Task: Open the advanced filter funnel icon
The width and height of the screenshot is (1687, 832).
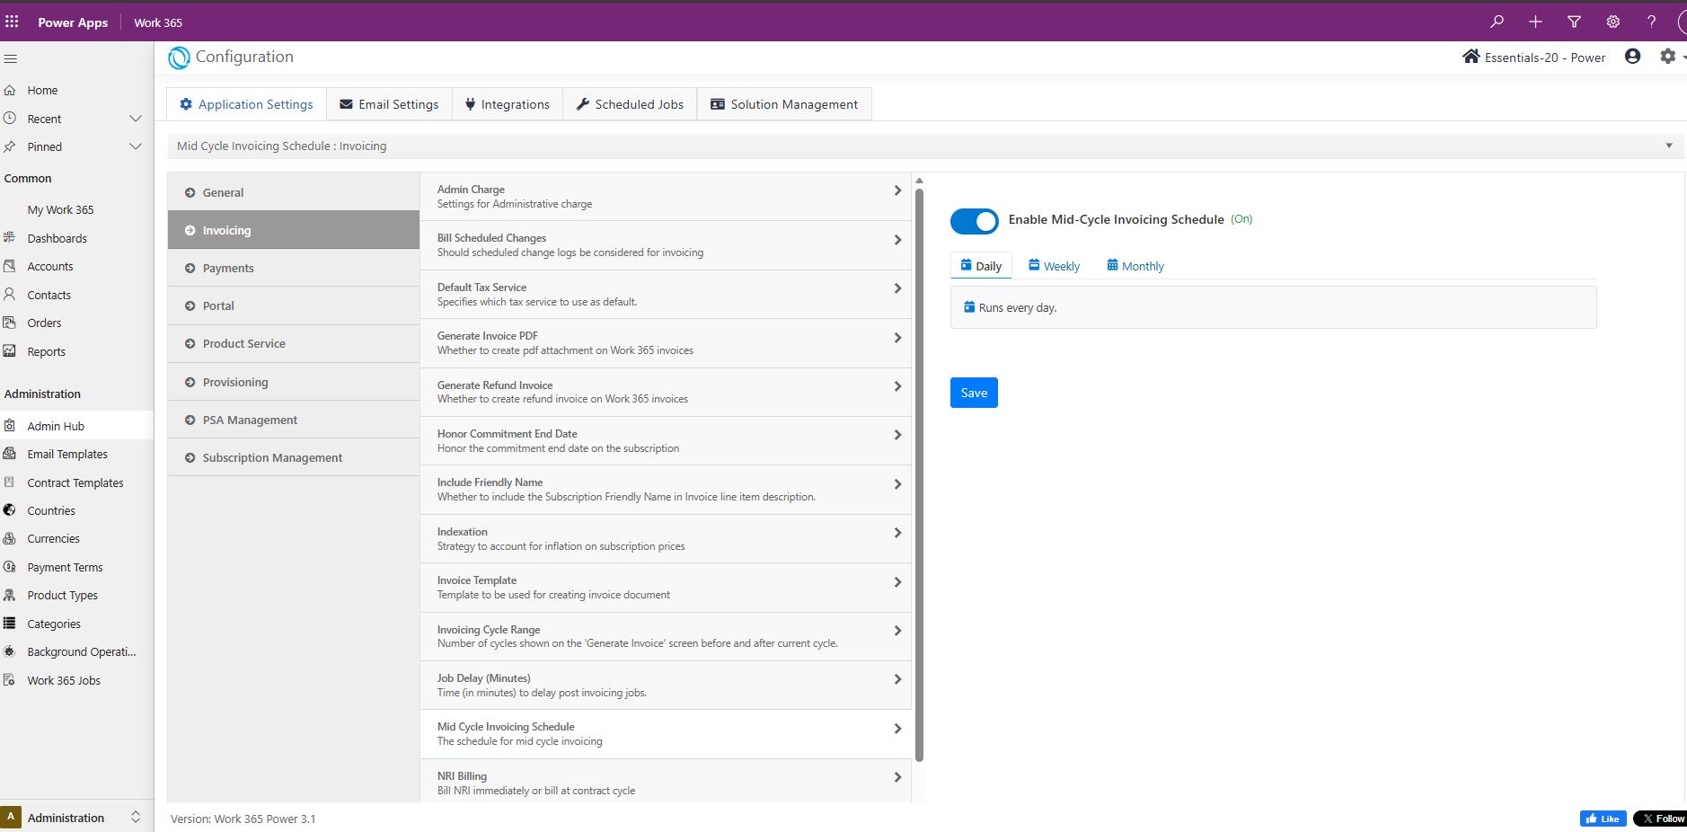Action: click(x=1574, y=22)
